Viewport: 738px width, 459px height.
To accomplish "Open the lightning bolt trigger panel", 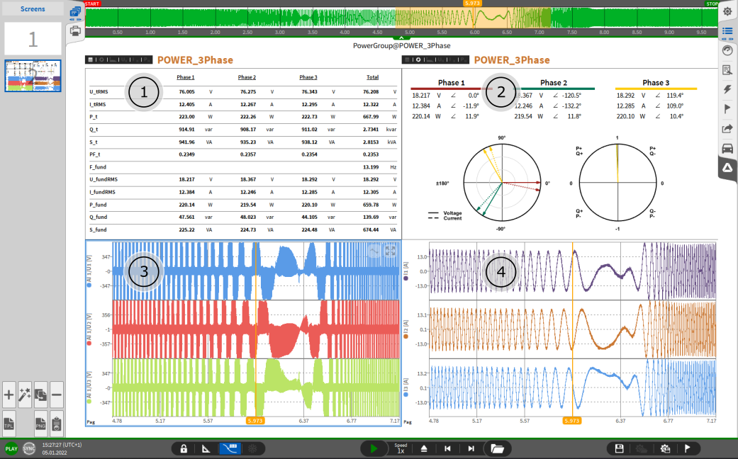I will (727, 89).
